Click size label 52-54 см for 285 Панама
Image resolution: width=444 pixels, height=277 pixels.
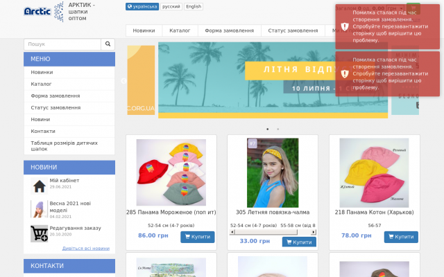[x=171, y=226]
